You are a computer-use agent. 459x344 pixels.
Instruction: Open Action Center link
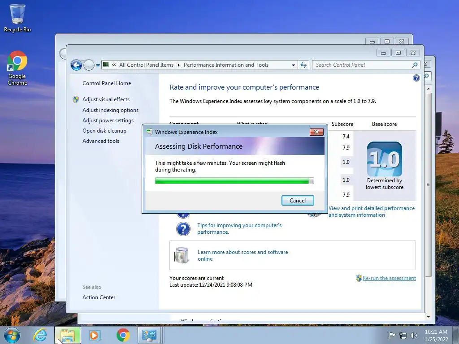[x=99, y=297]
